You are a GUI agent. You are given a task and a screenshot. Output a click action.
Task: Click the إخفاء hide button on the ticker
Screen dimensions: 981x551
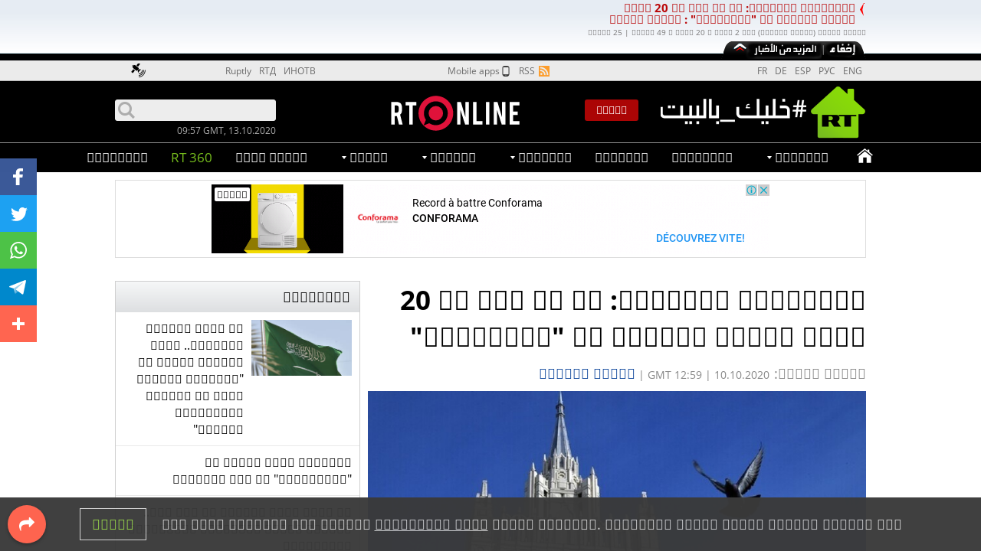pyautogui.click(x=843, y=49)
